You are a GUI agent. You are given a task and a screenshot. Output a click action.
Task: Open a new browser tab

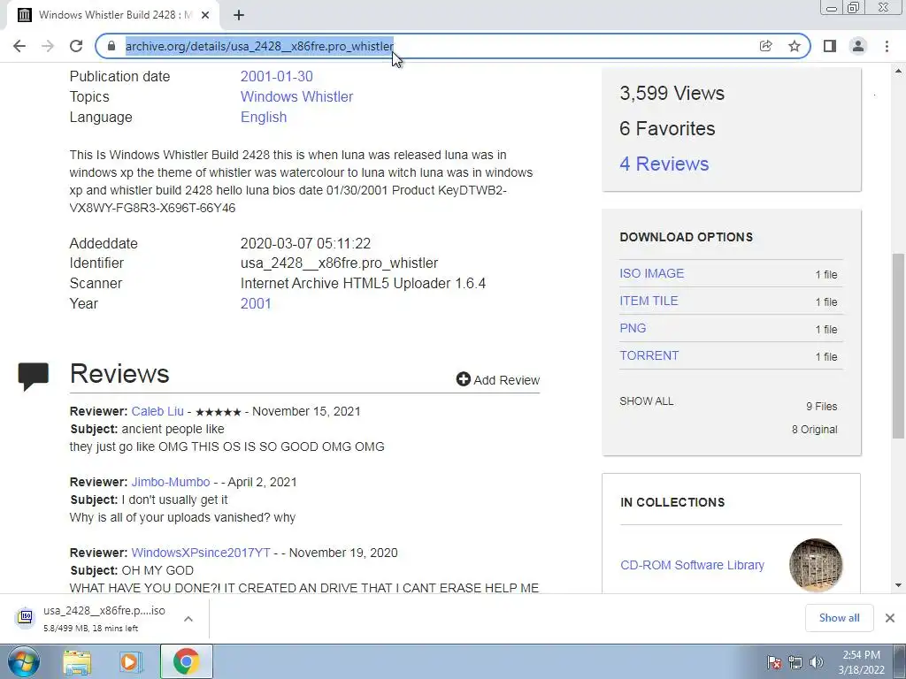(x=239, y=16)
